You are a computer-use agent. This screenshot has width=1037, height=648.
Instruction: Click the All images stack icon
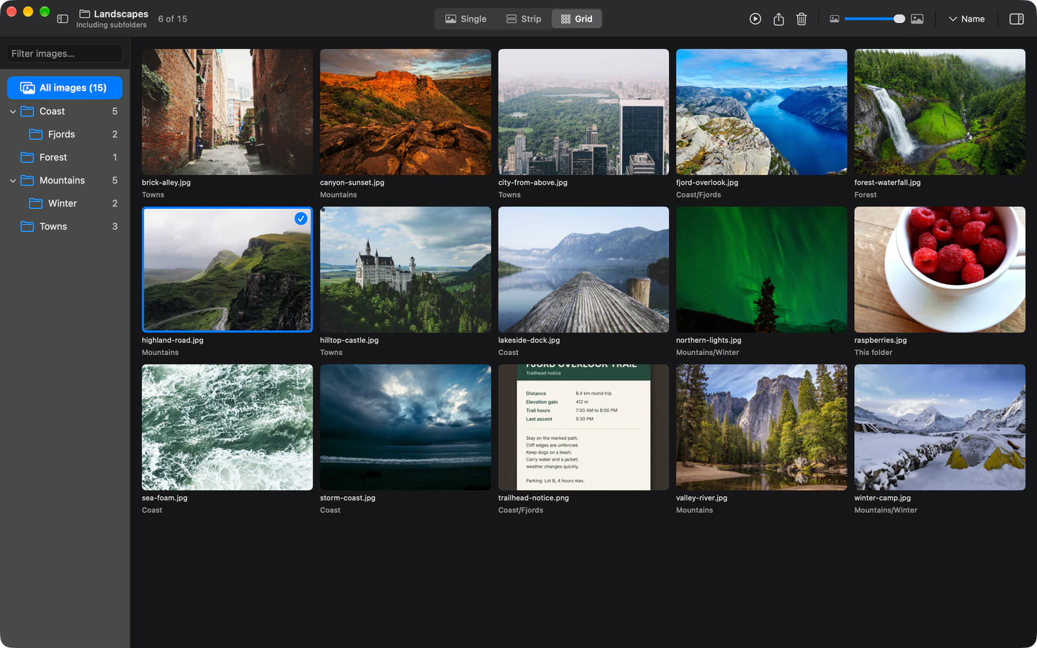[x=27, y=88]
